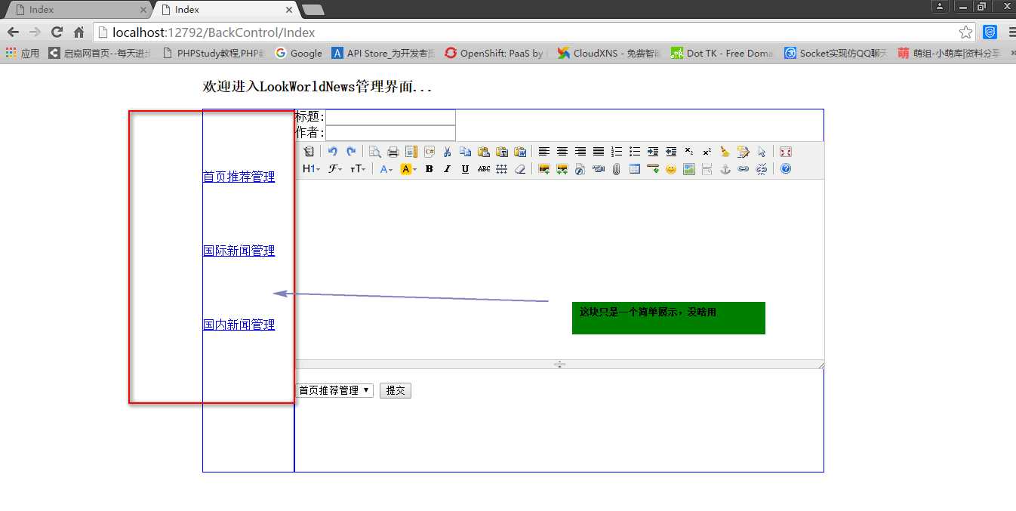Click the 作者 author input field
1016x511 pixels.
(390, 133)
